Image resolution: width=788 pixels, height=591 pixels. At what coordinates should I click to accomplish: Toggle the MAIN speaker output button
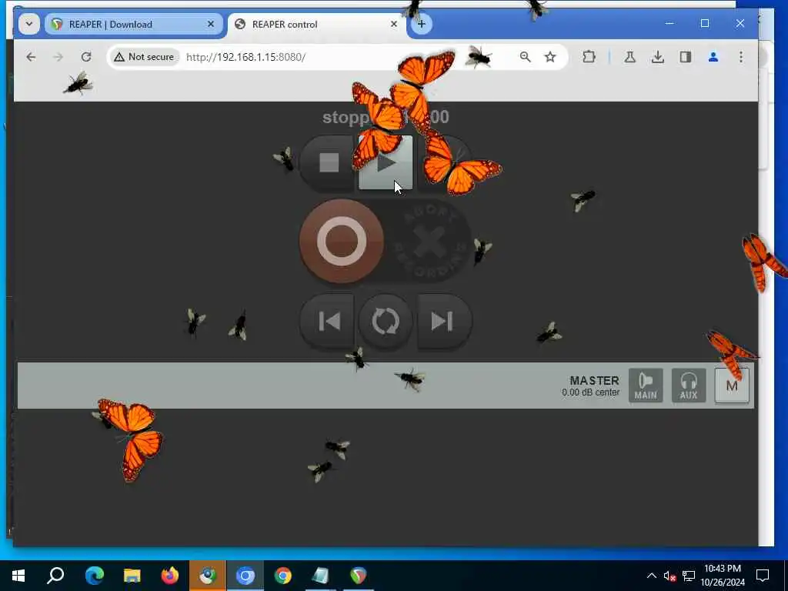click(x=646, y=386)
